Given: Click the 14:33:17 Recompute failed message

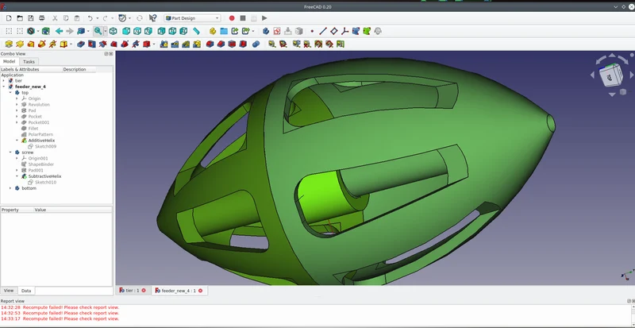Looking at the screenshot, I should point(60,318).
